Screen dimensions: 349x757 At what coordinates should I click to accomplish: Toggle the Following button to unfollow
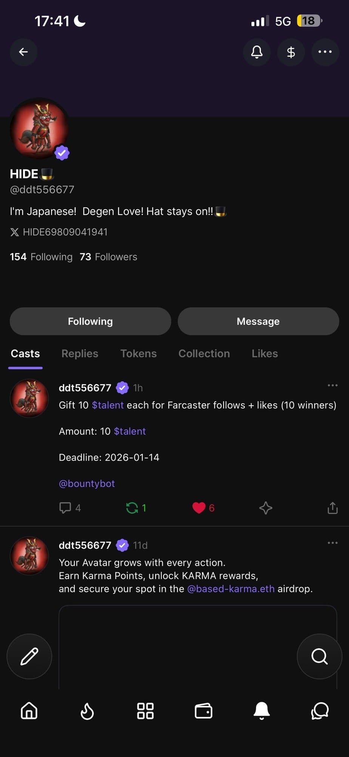90,321
